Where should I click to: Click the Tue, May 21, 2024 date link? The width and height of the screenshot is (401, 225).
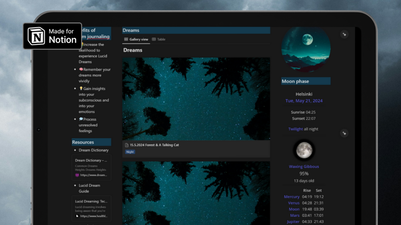click(x=304, y=101)
